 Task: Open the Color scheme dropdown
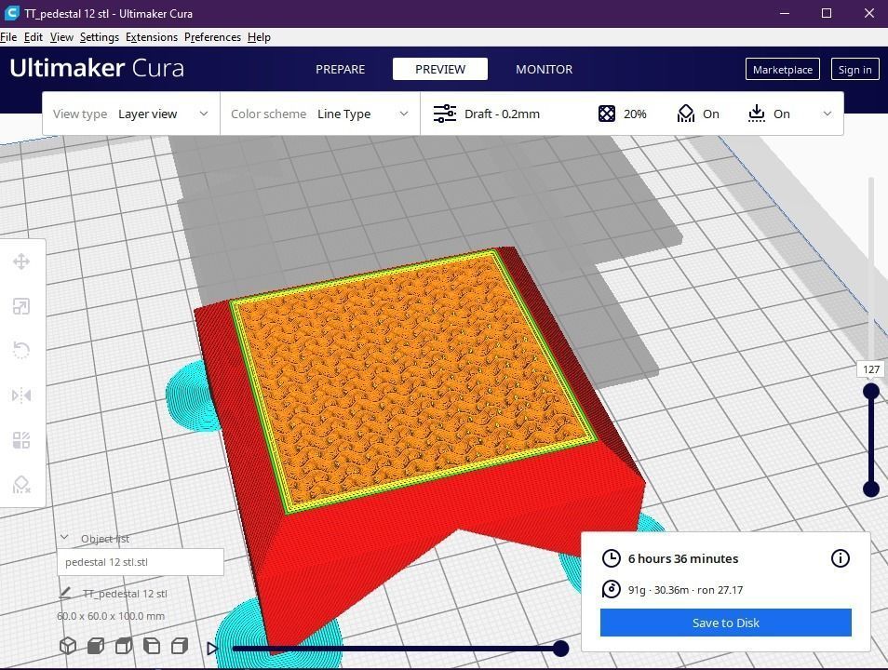click(x=320, y=114)
